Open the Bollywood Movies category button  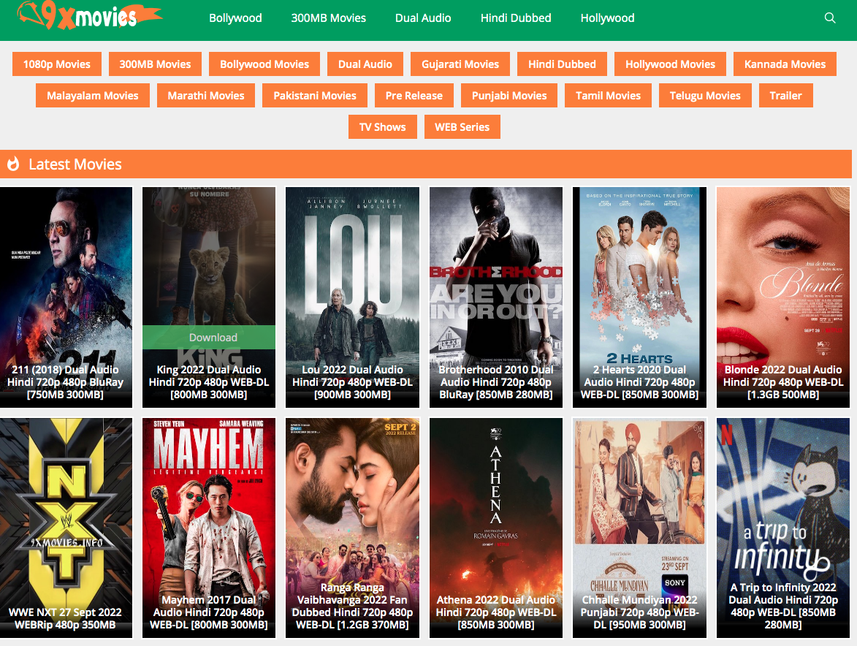[264, 64]
